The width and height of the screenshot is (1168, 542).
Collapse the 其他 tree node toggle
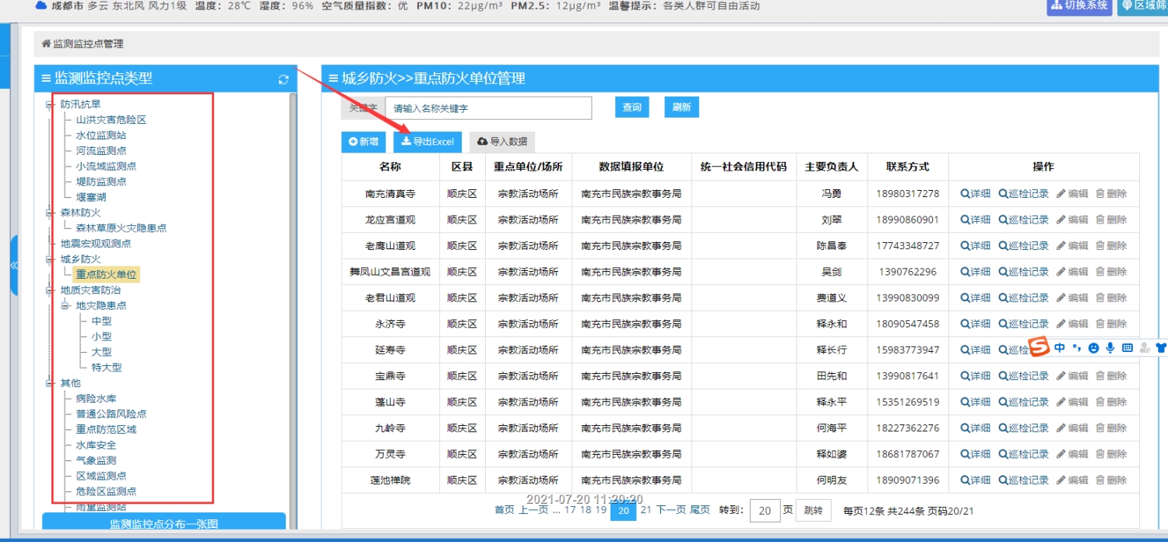tap(51, 383)
